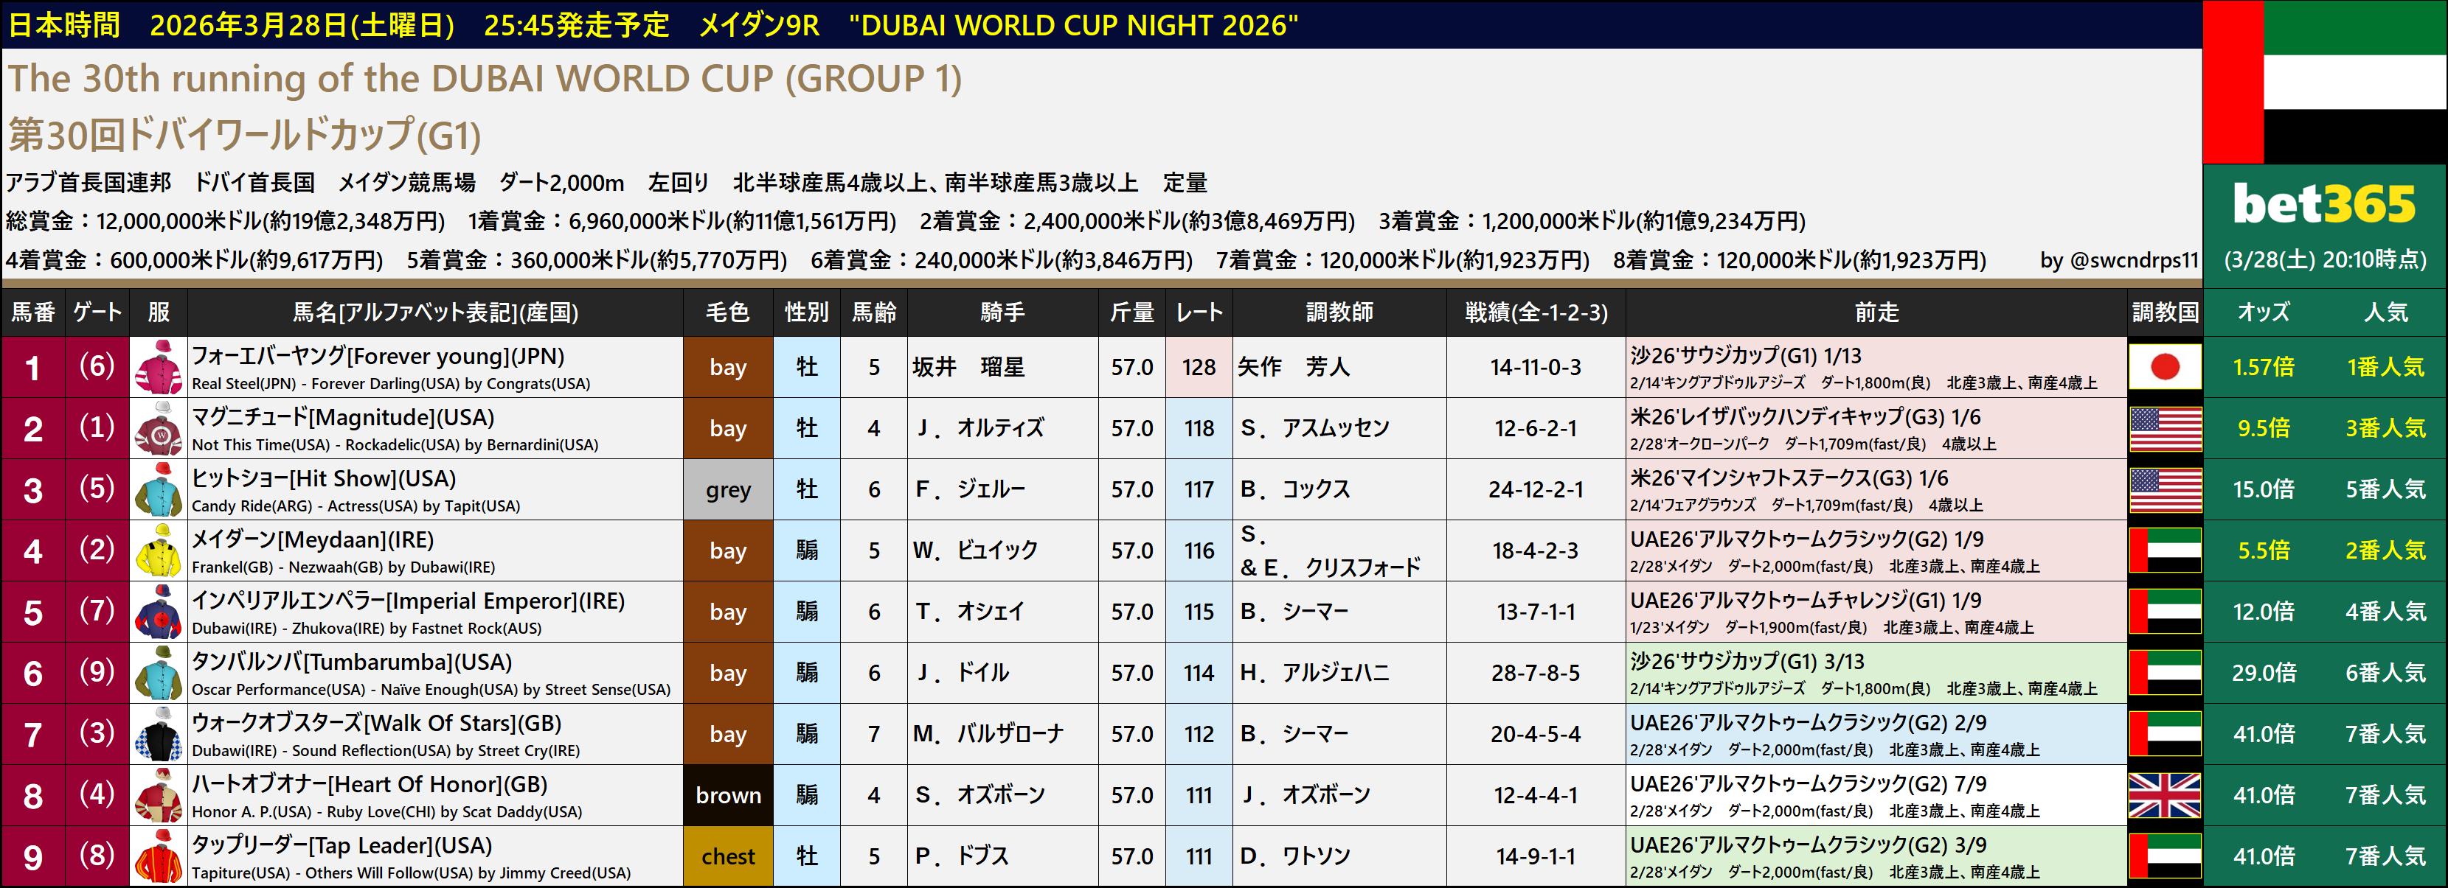Click Forever Young's pink jockey silks icon
Image resolution: width=2448 pixels, height=888 pixels.
158,368
